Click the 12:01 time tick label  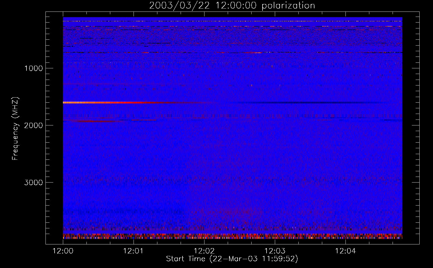tap(134, 251)
